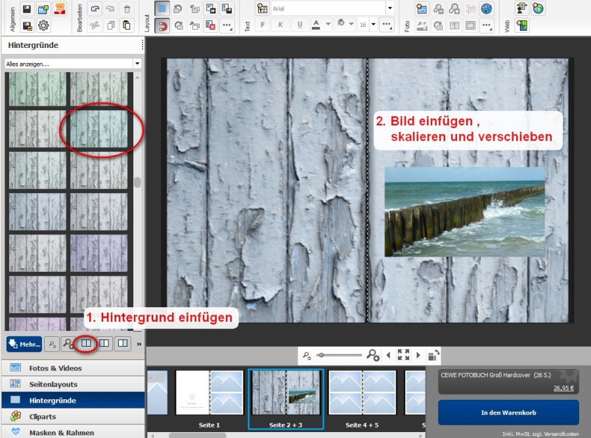
Task: Open the Arial font family dropdown
Action: pyautogui.click(x=390, y=9)
